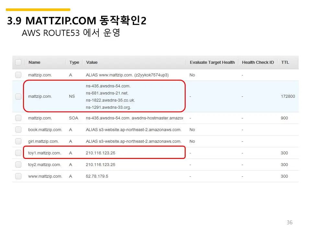Image resolution: width=311 pixels, height=233 pixels.
Task: Select IP value 52.78.179.5
Action: tap(97, 176)
